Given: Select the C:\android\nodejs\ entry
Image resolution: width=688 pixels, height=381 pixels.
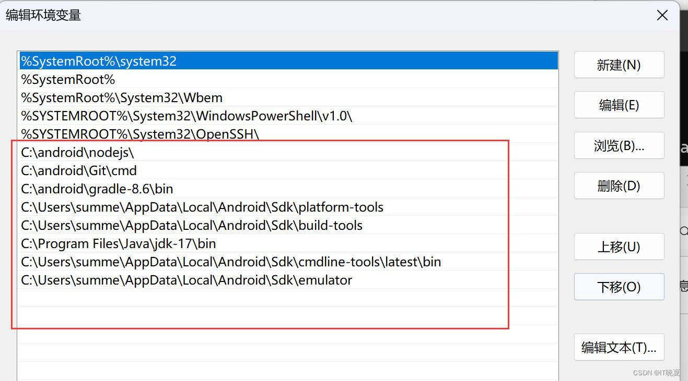Looking at the screenshot, I should coord(288,152).
